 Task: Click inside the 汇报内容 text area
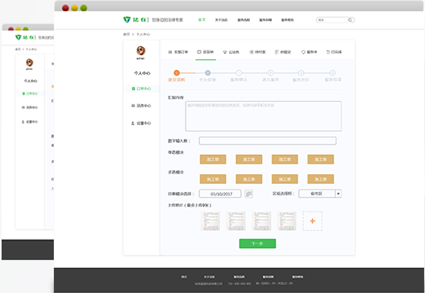point(264,116)
